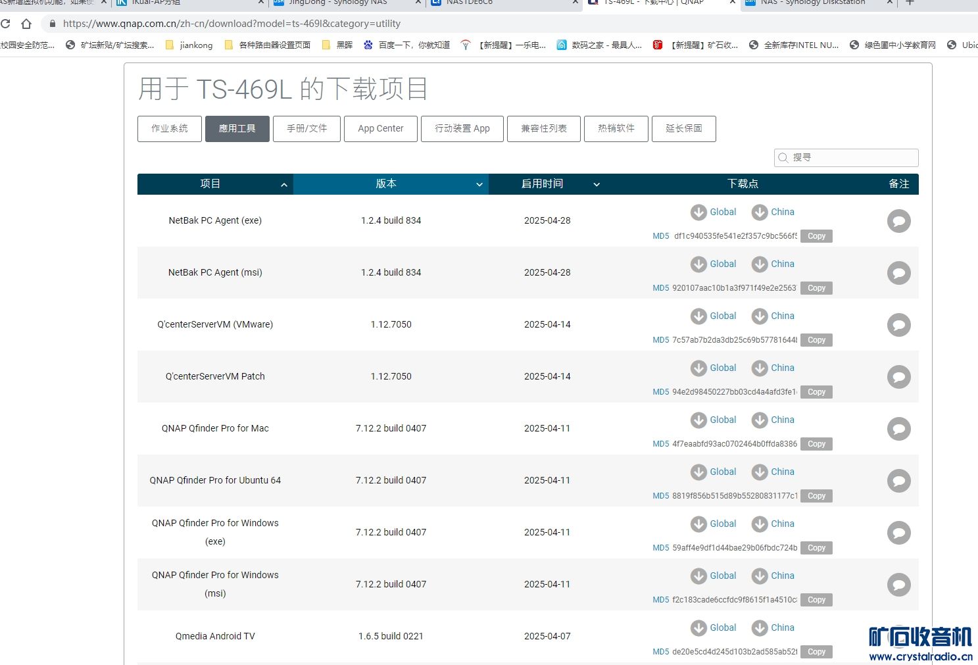Click the browser address bar URL

(x=232, y=24)
